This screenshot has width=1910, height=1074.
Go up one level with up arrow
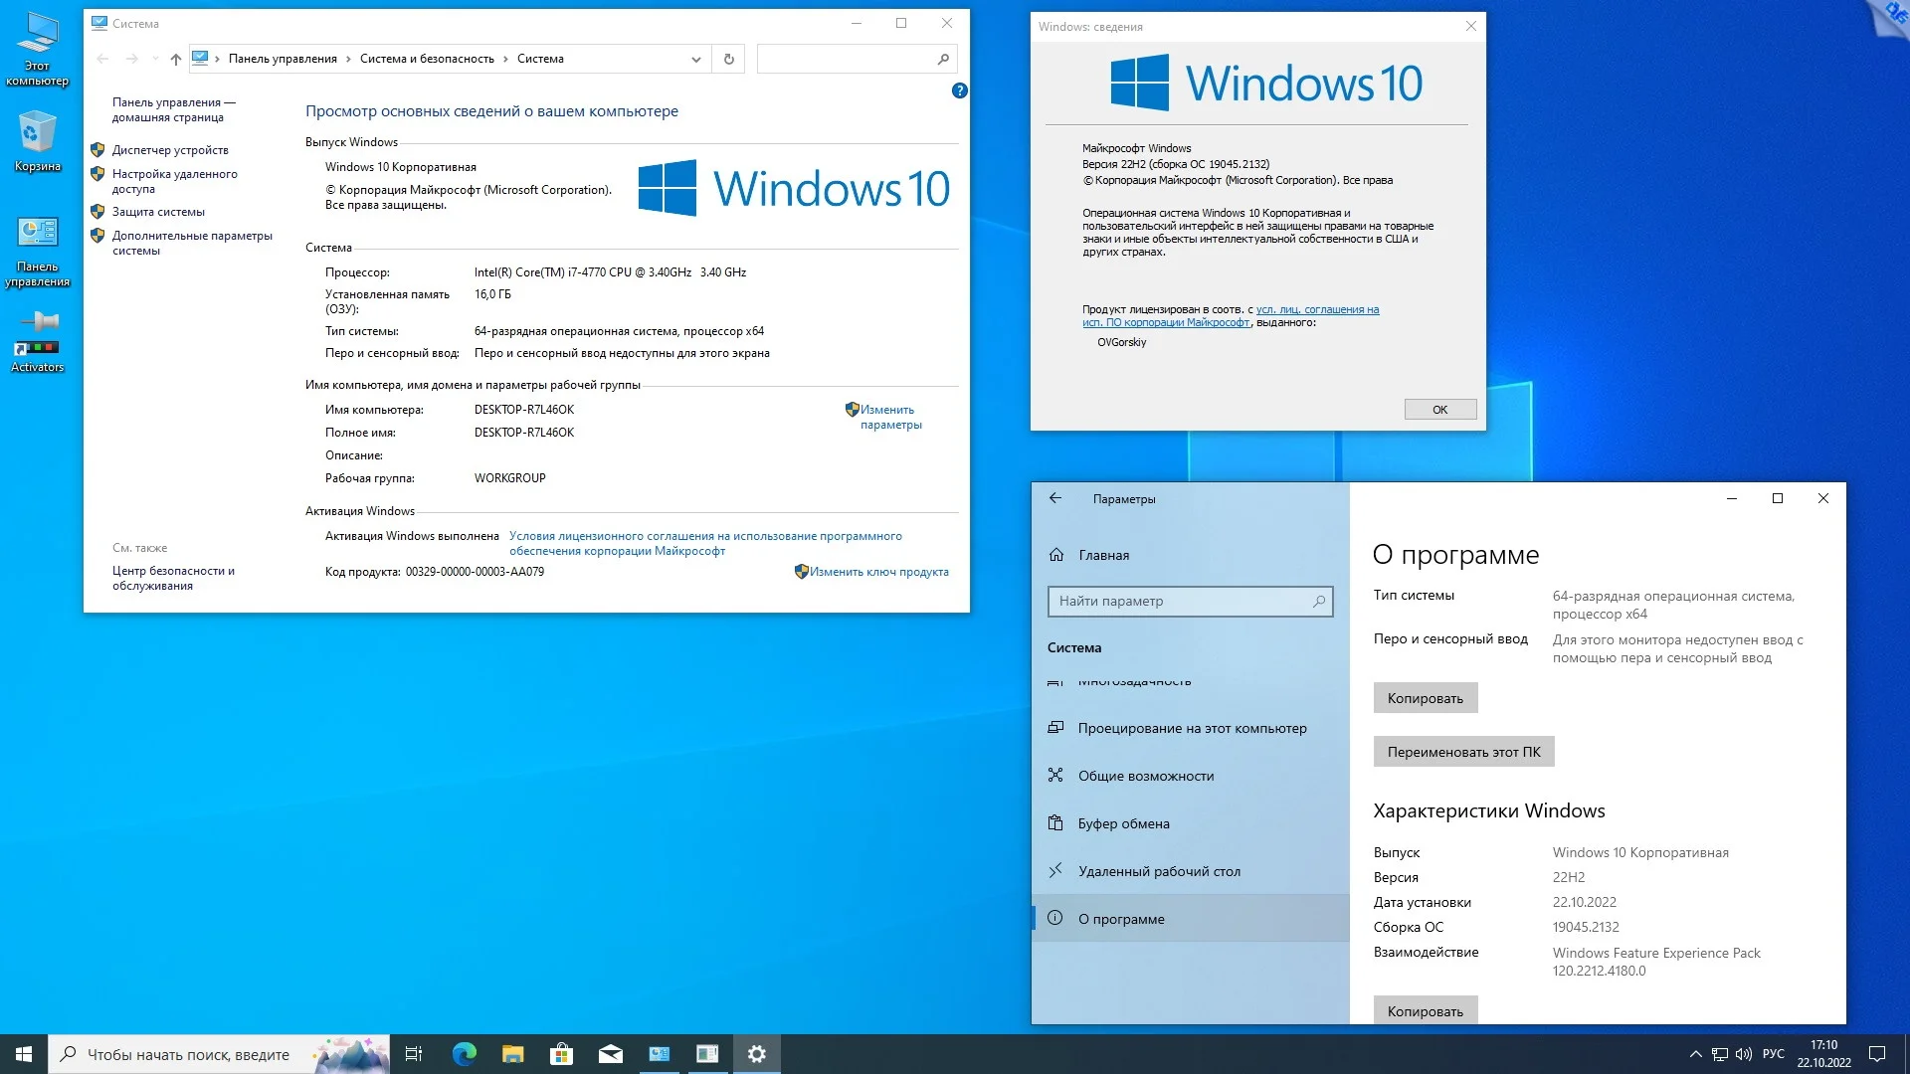[176, 60]
